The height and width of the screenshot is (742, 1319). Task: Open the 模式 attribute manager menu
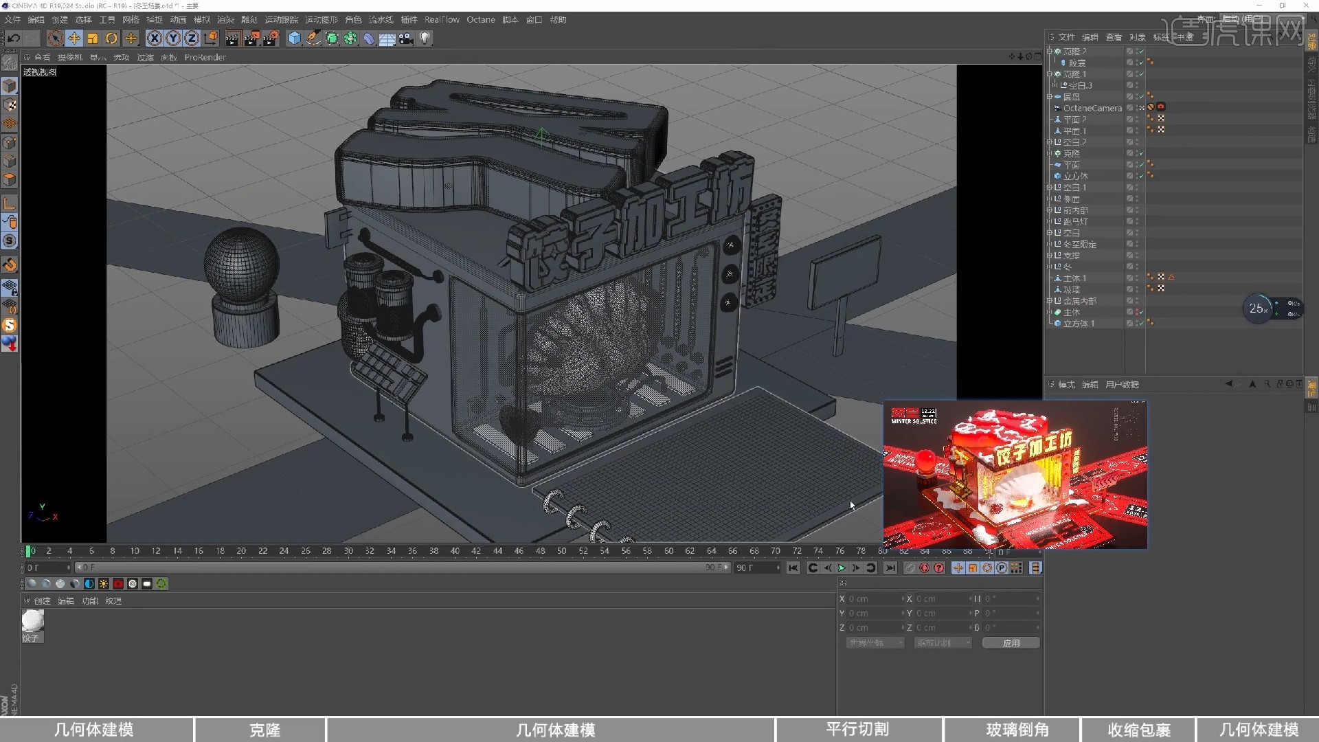(1066, 385)
